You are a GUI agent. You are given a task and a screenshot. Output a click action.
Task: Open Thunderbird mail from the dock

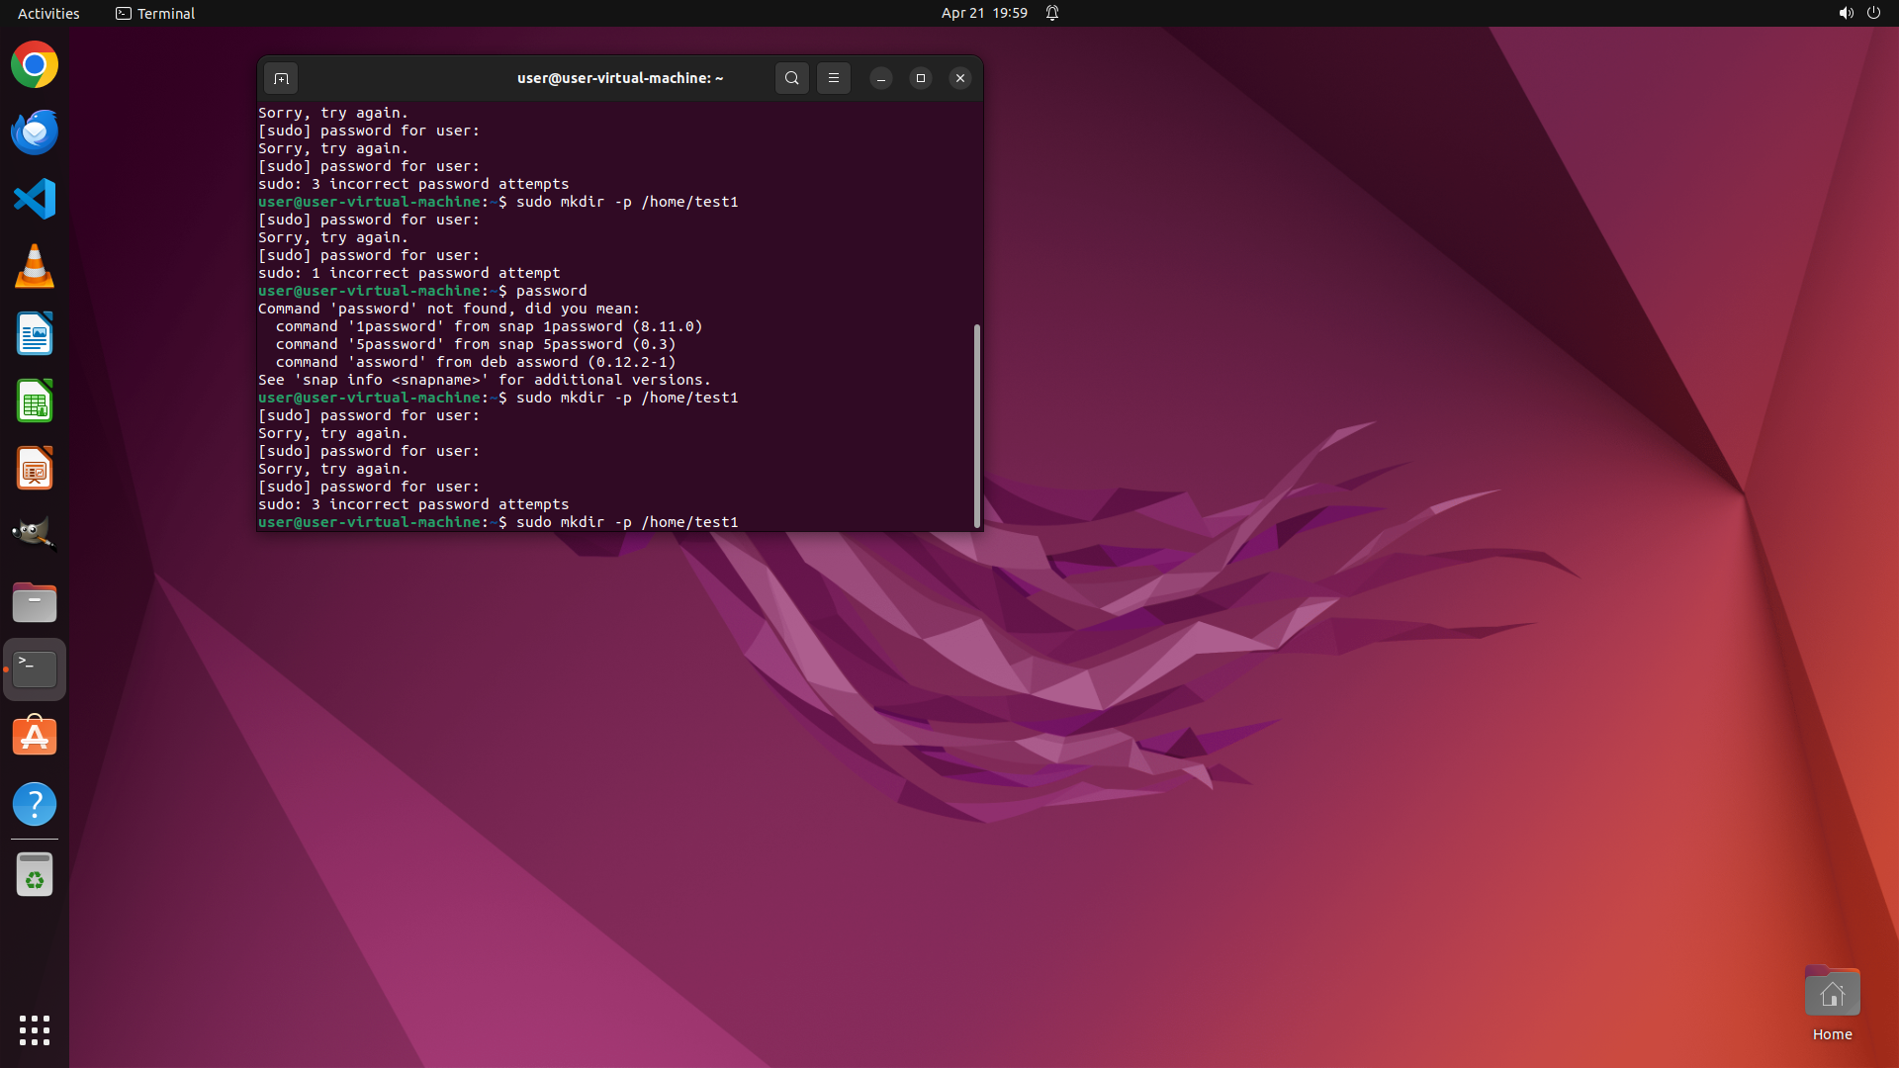pos(35,132)
